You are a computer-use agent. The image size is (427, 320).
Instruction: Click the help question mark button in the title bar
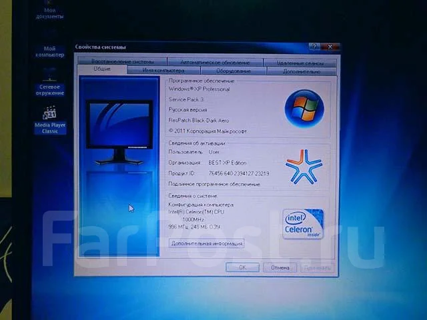click(x=314, y=47)
